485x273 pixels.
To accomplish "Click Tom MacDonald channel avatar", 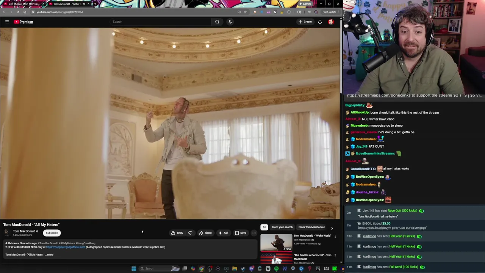I will 6,232.
